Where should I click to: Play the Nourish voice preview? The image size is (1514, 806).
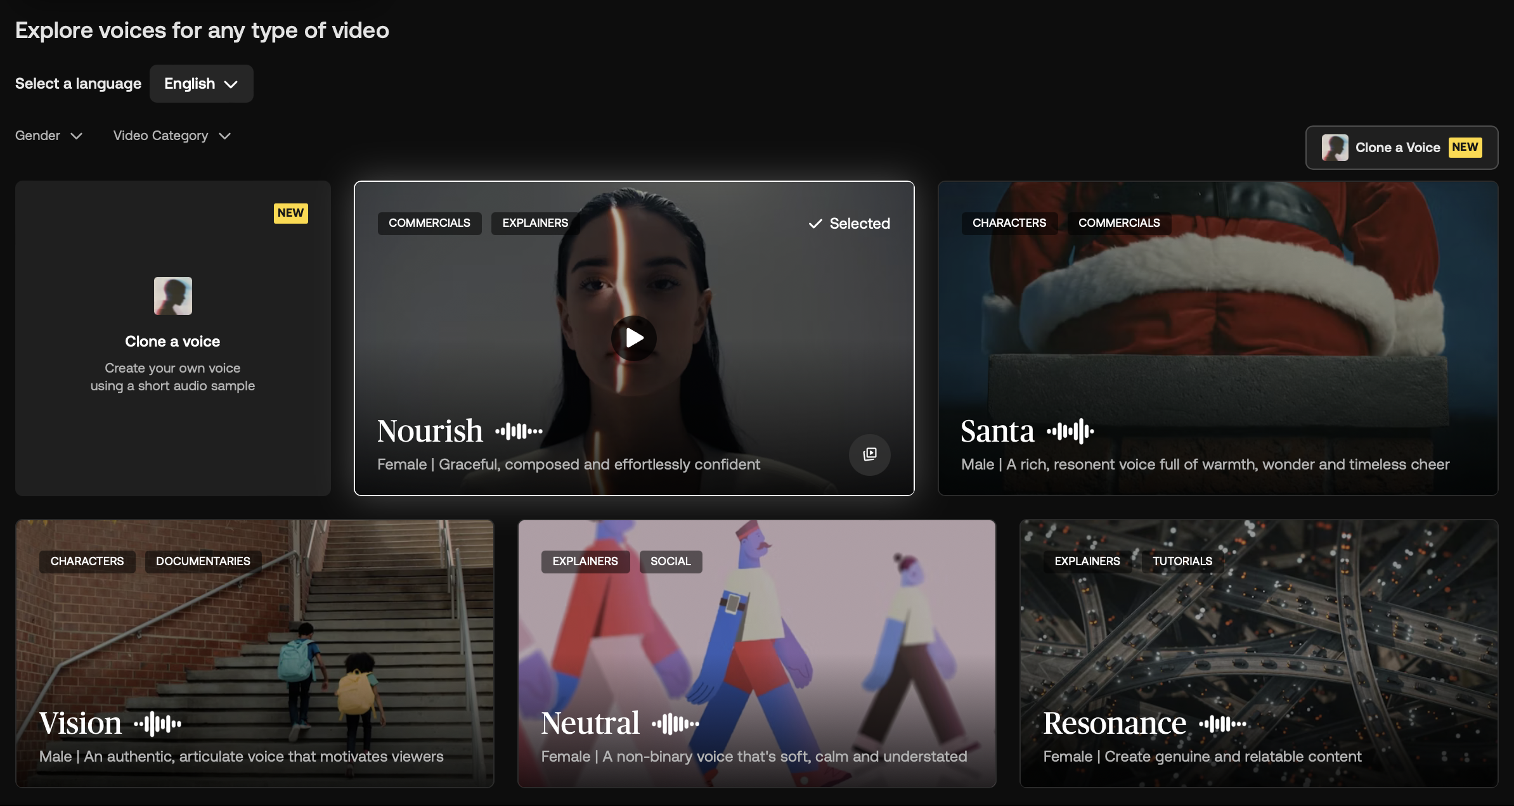[x=633, y=338]
